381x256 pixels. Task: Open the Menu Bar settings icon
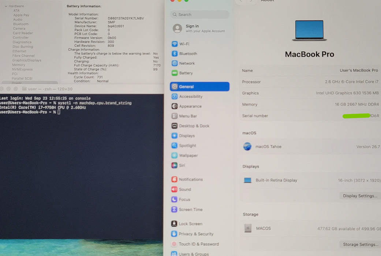point(175,116)
